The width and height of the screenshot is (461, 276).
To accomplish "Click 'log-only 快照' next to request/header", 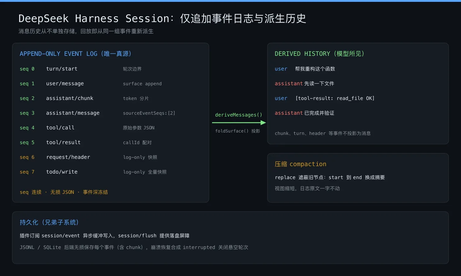I will coord(140,157).
